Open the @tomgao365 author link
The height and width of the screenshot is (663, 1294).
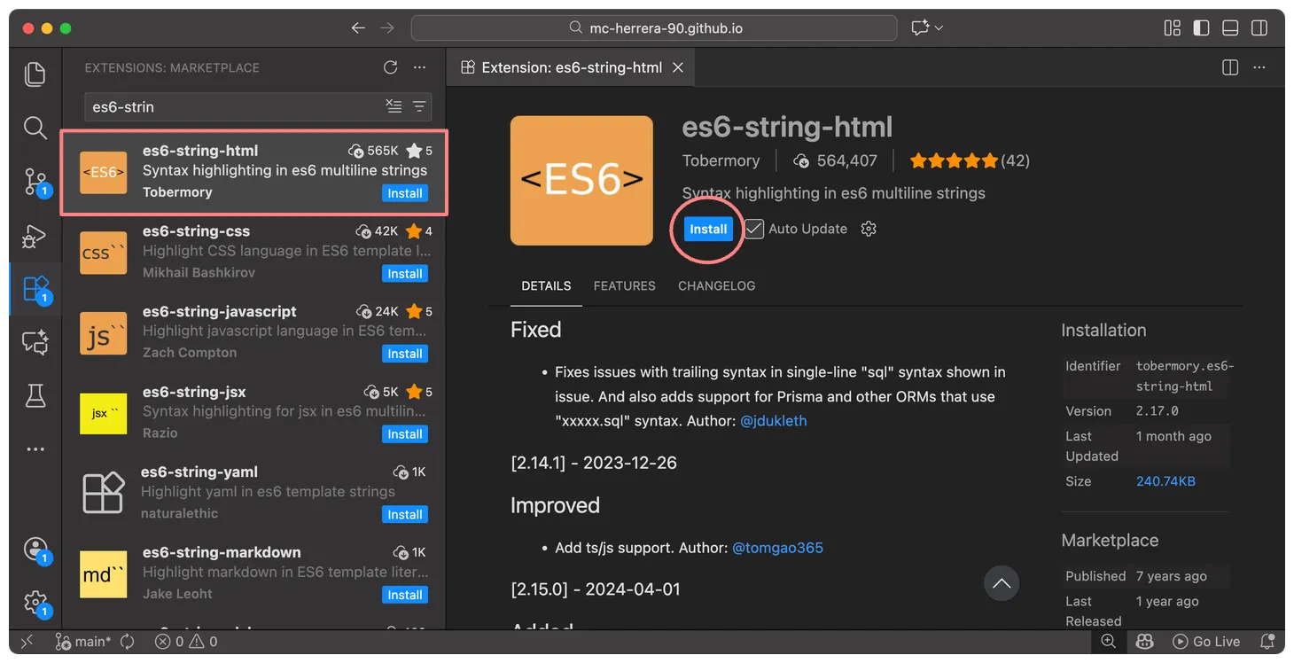[777, 547]
